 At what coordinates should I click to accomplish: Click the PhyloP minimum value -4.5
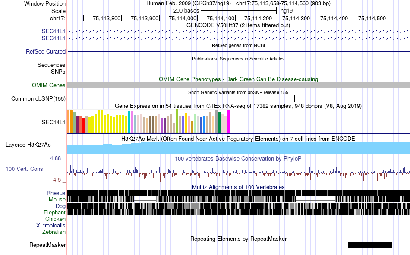(x=56, y=180)
